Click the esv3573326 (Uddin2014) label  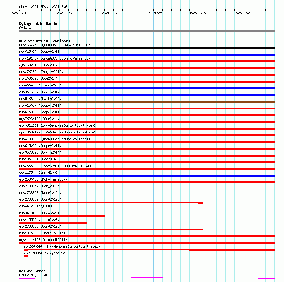point(40,152)
